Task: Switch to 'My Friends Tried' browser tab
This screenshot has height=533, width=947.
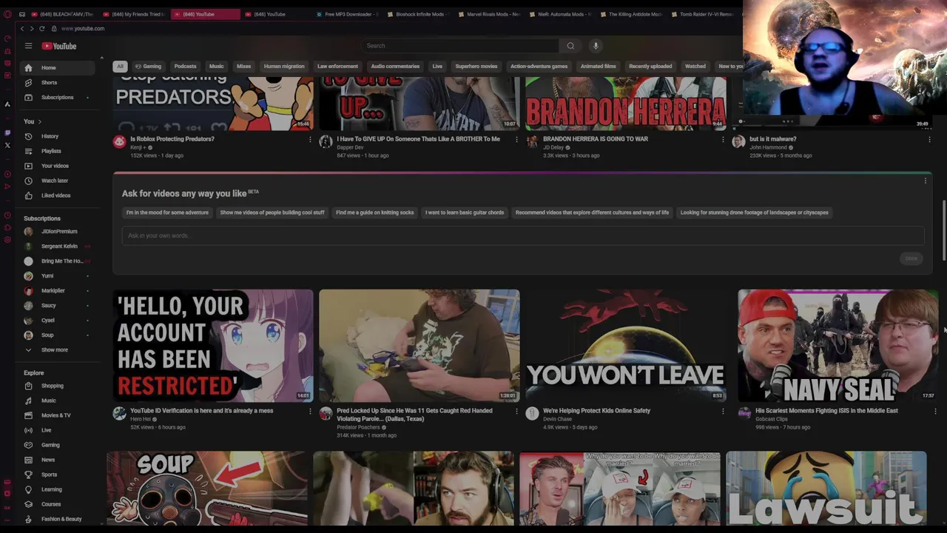Action: (x=135, y=14)
